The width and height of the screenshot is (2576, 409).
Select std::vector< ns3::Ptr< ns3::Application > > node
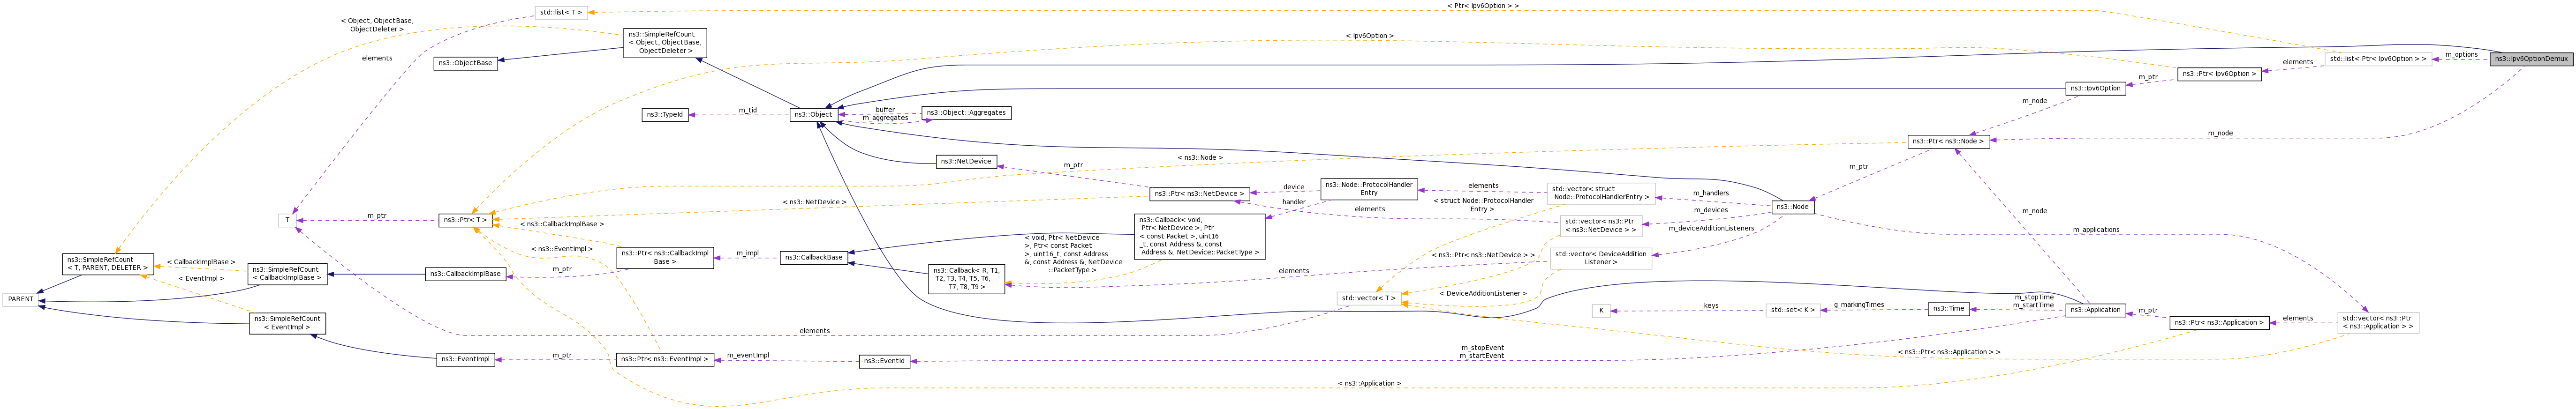(2378, 323)
